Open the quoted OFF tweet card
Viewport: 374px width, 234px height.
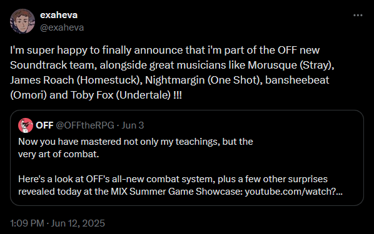(x=187, y=158)
